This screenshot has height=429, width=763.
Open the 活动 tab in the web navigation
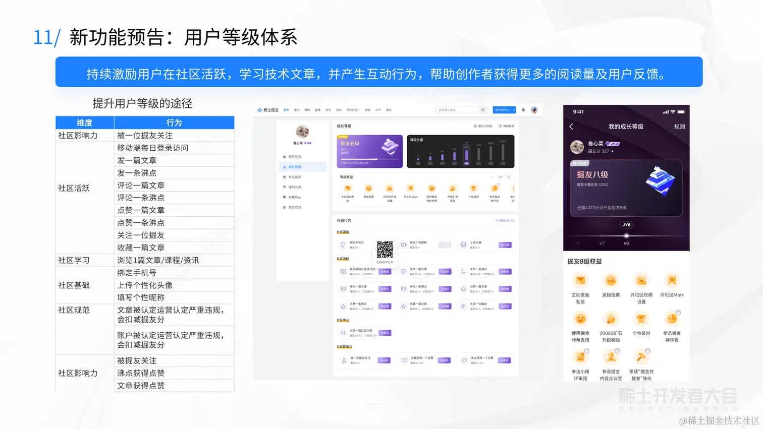[339, 110]
